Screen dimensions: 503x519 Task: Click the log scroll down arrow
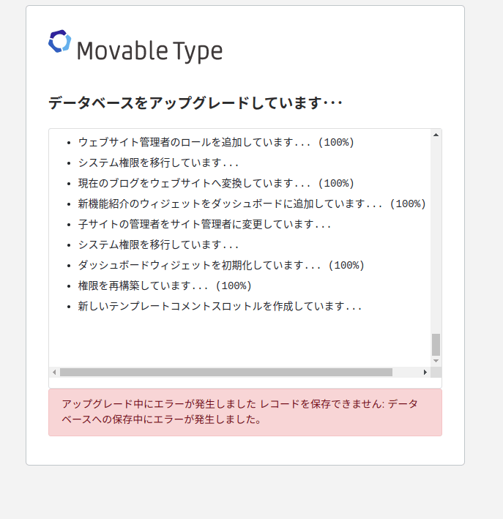436,361
